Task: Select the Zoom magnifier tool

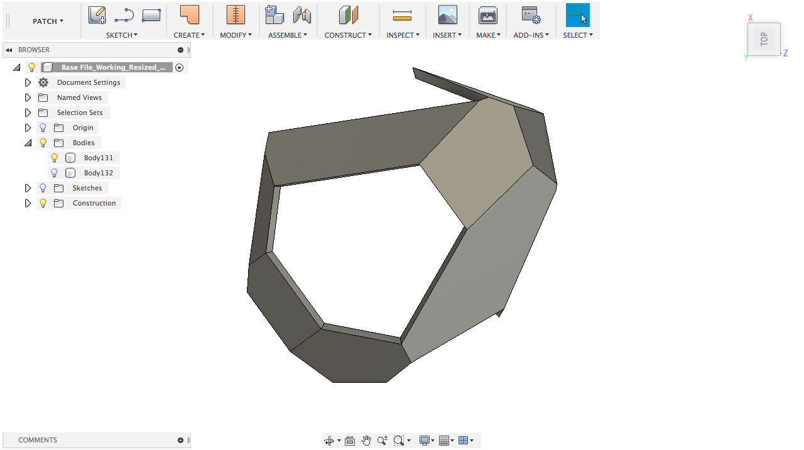Action: [383, 441]
